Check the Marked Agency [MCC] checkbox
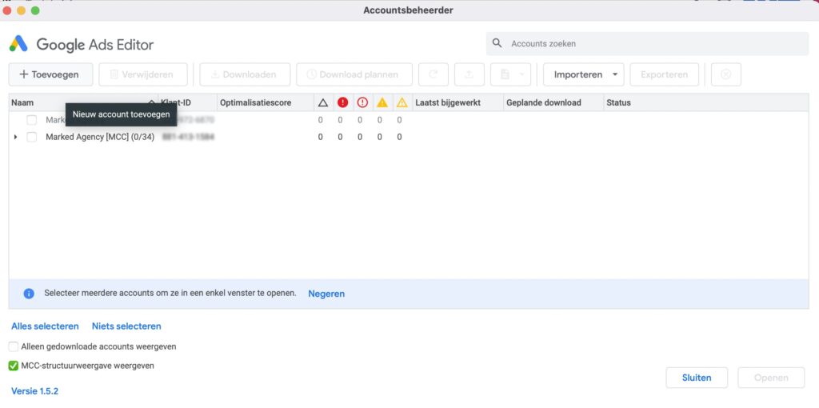The image size is (819, 408). [32, 137]
